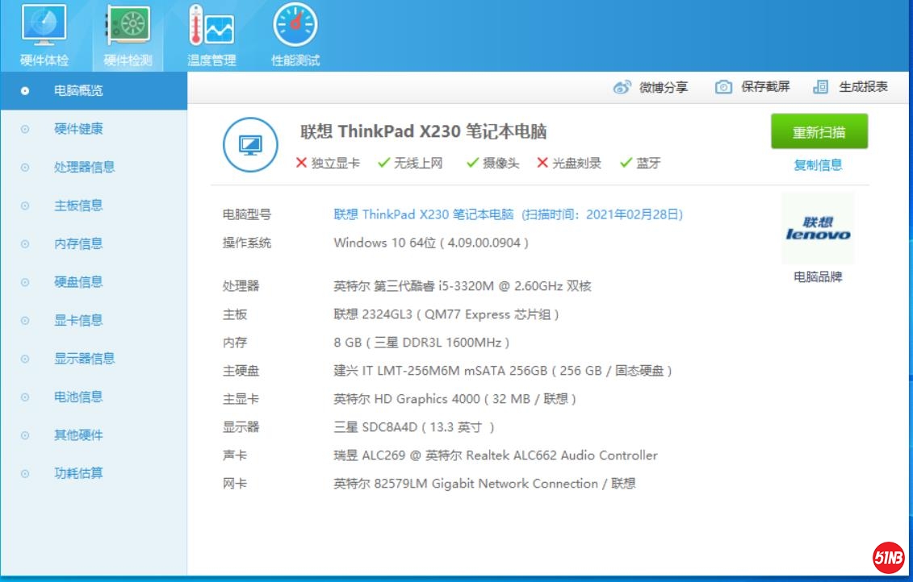Open the computer model ThinkPad X230 link

click(424, 214)
